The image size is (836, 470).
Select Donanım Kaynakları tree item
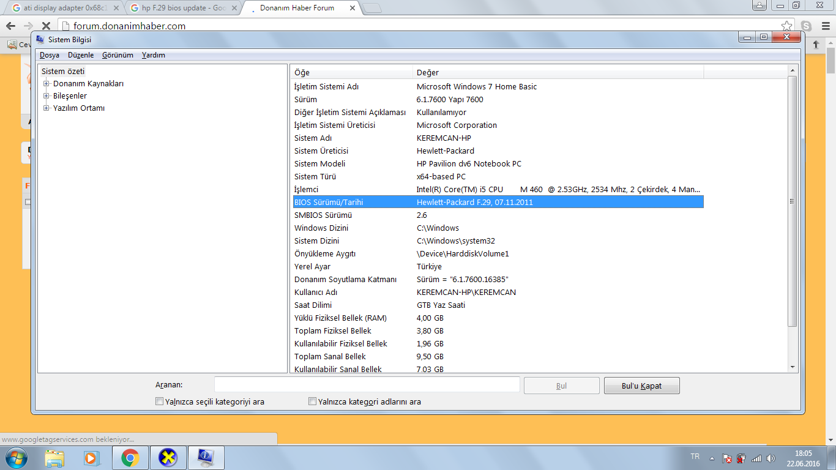click(88, 84)
